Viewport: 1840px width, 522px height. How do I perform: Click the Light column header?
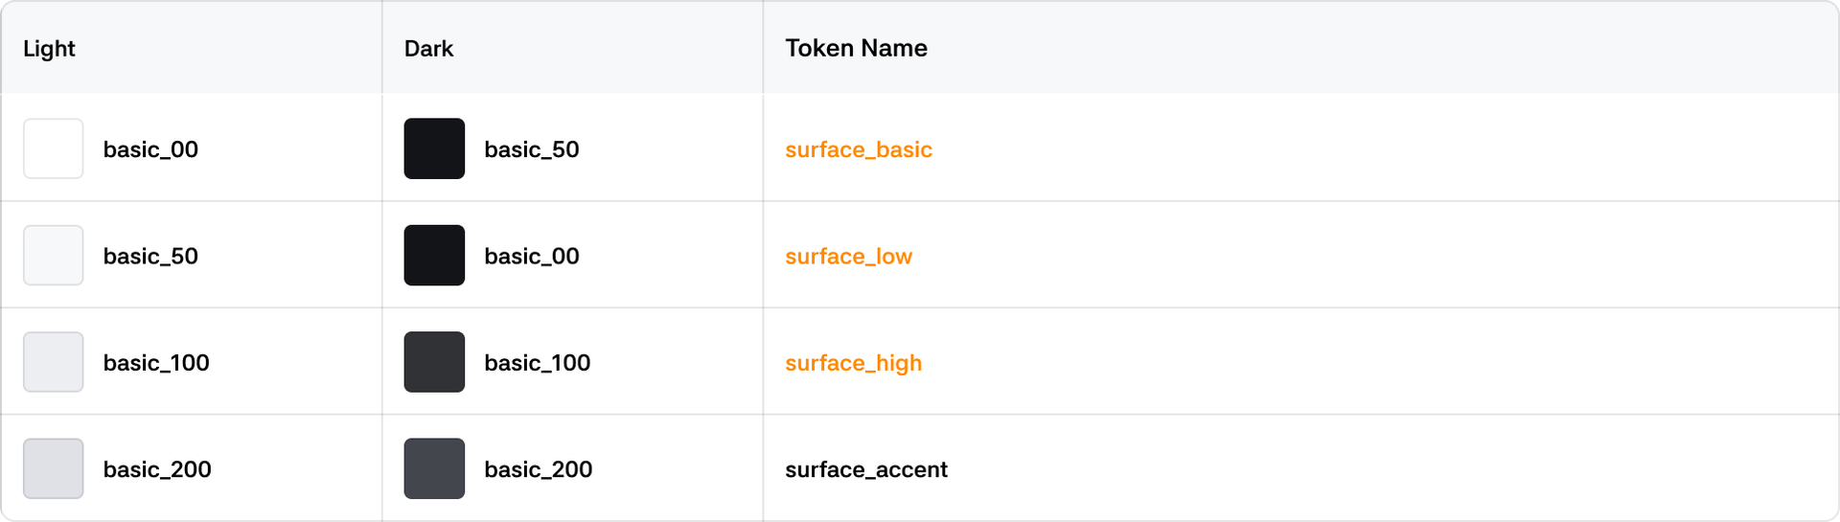pyautogui.click(x=49, y=49)
